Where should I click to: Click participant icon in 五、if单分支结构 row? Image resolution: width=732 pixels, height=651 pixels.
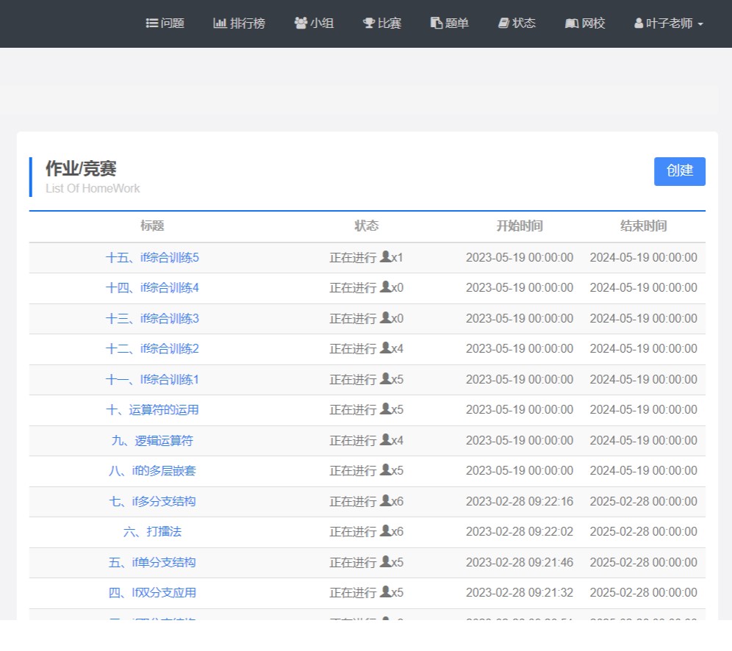point(386,561)
